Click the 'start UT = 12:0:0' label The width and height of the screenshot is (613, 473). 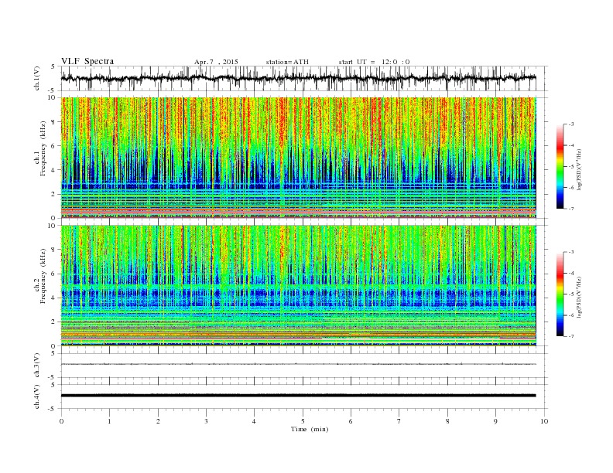point(374,62)
